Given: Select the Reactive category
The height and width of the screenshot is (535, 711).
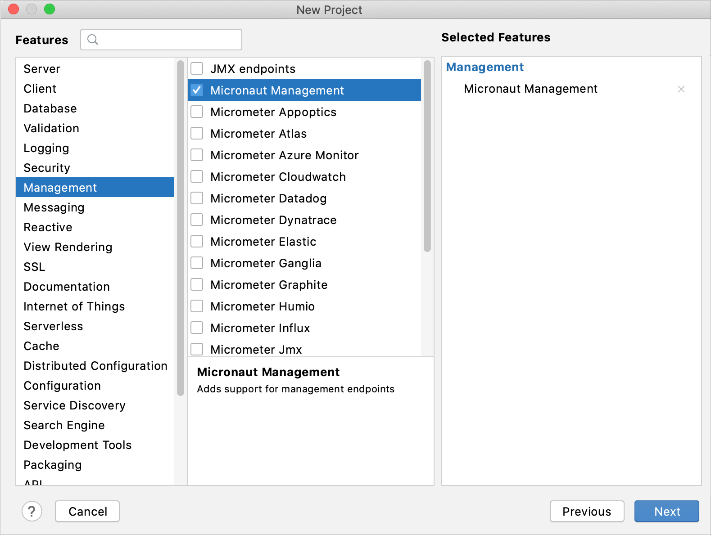Looking at the screenshot, I should click(x=95, y=227).
